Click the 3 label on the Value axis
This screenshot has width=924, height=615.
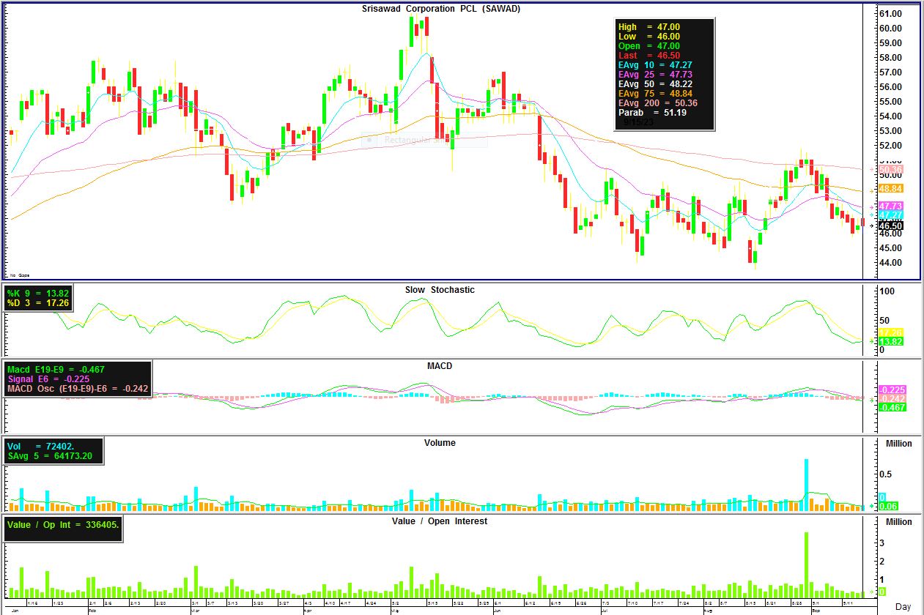(x=882, y=543)
